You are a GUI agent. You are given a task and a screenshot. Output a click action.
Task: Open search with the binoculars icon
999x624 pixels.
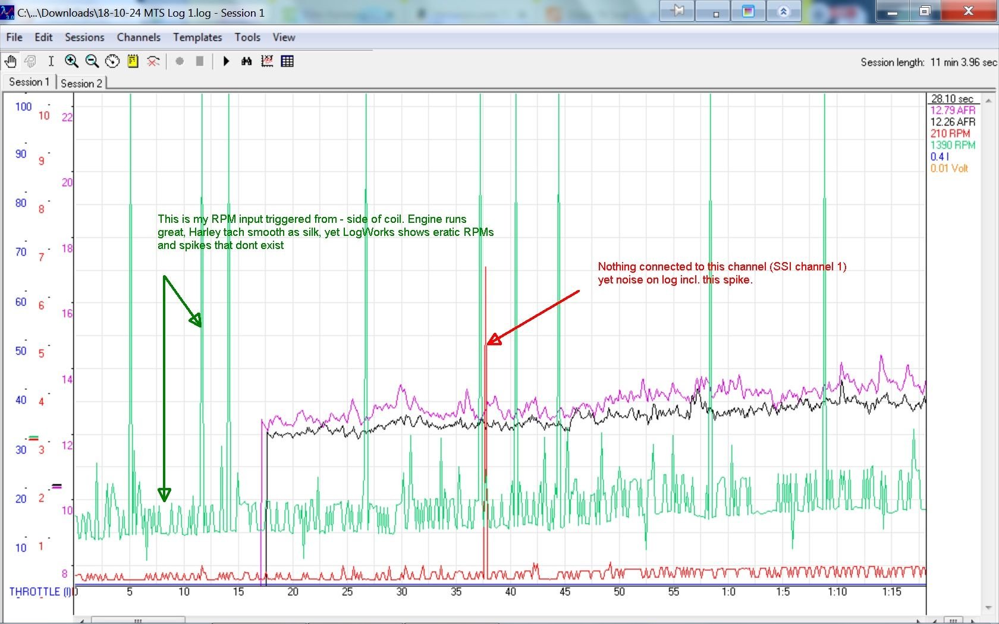coord(246,61)
